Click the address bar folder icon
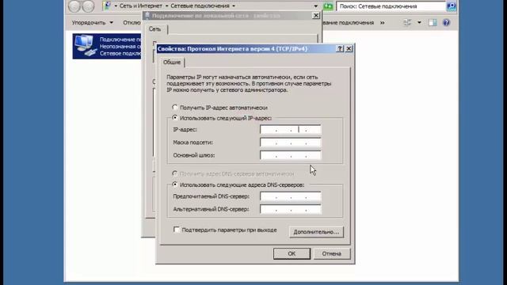507x285 pixels. 107,6
